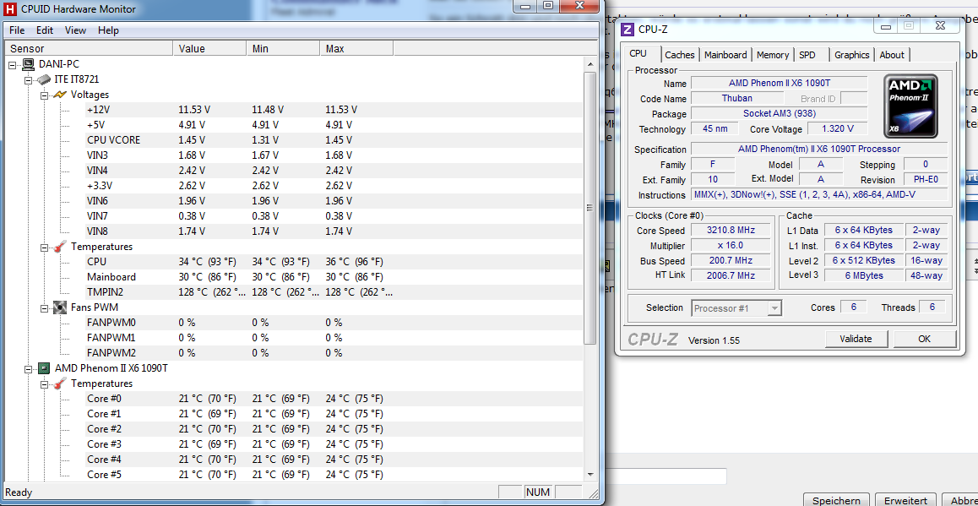Click the AMD Phenom II X6 processor icon

pyautogui.click(x=44, y=368)
